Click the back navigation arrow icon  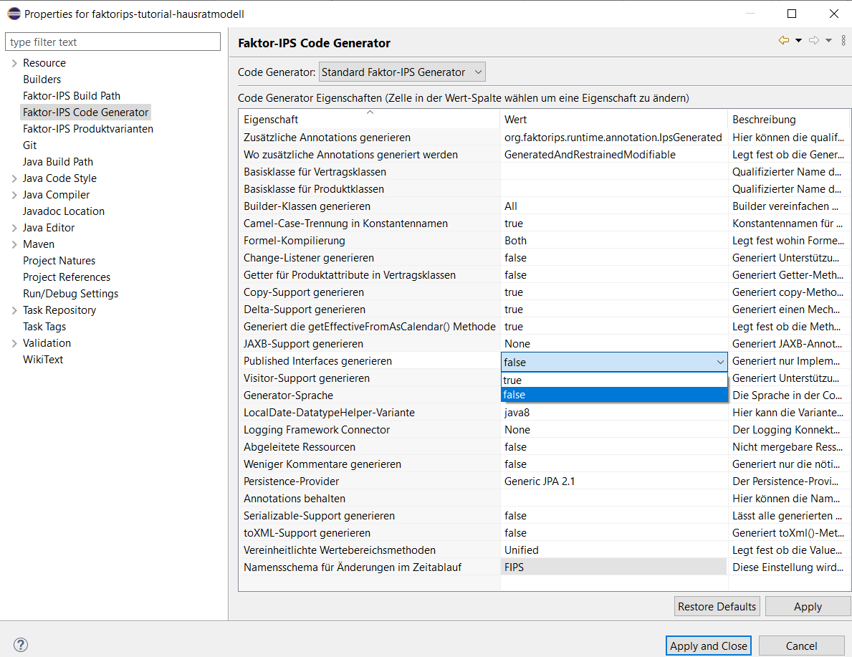coord(783,41)
